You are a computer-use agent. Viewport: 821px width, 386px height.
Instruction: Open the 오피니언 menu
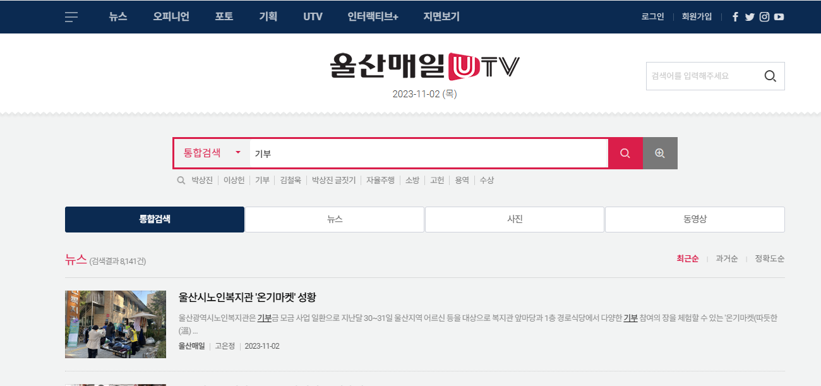[x=171, y=17]
